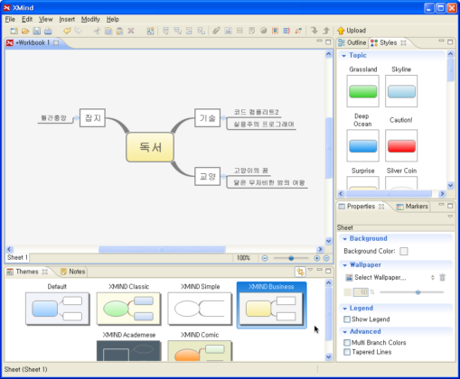Image resolution: width=460 pixels, height=379 pixels.
Task: Switch to the Notes tab
Action: click(x=73, y=272)
